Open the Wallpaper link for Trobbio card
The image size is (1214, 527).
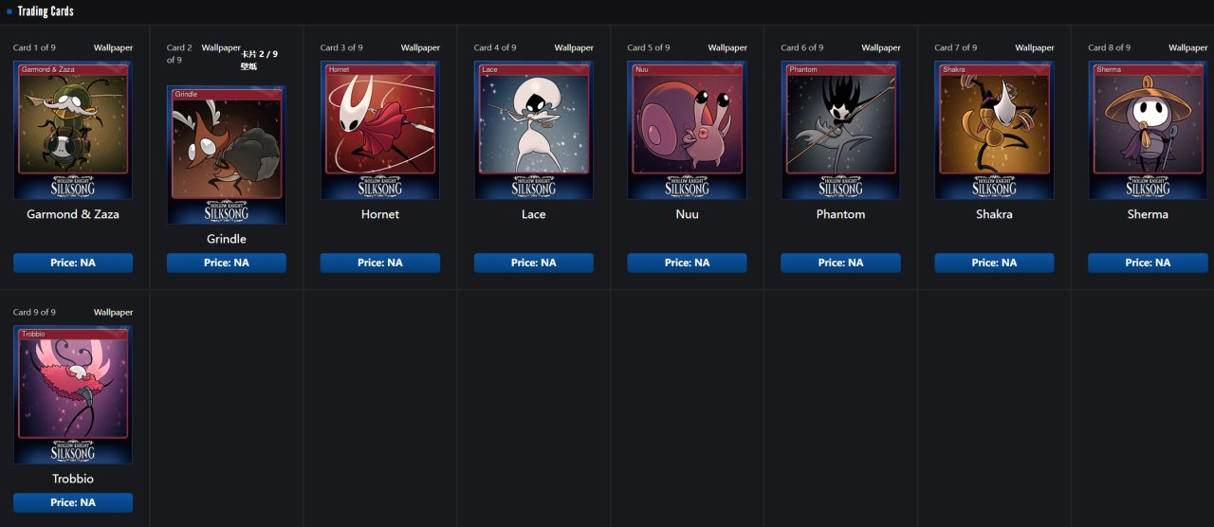113,312
